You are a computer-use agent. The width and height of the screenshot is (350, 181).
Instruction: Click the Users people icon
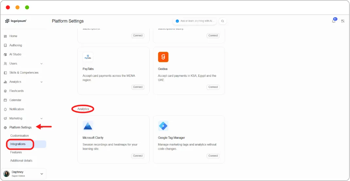tap(5, 63)
